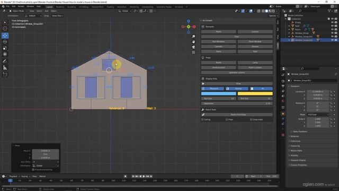Jump to first frame in timeline controls
The height and width of the screenshot is (191, 339).
click(133, 176)
